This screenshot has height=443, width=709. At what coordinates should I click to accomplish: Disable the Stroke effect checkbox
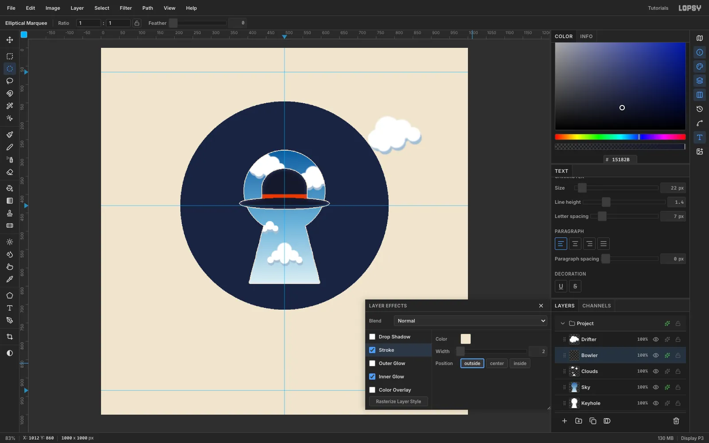coord(372,350)
